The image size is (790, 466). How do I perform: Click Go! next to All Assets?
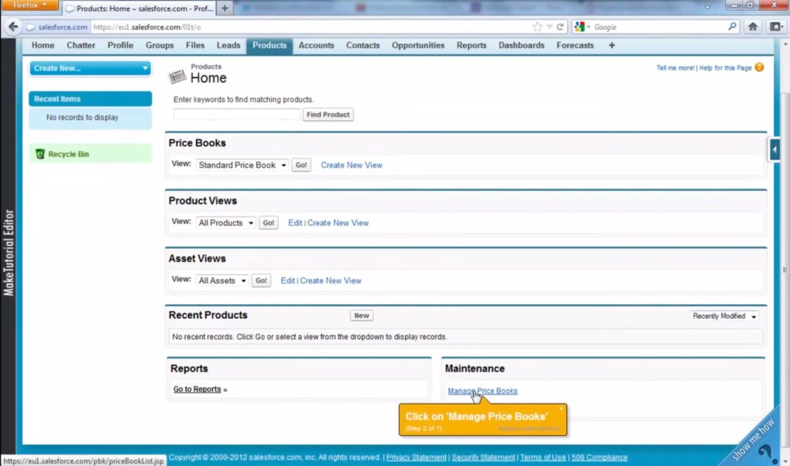point(261,281)
